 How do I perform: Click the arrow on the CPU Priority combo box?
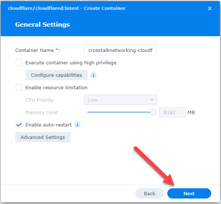point(152,100)
